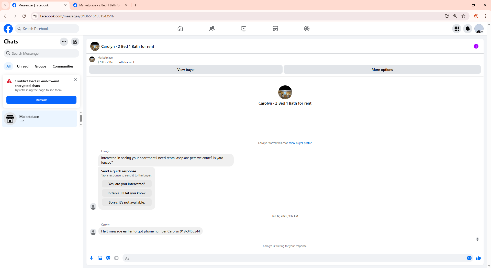The height and width of the screenshot is (268, 491).
Task: Open the Video (Watch) icon
Action: tap(244, 29)
